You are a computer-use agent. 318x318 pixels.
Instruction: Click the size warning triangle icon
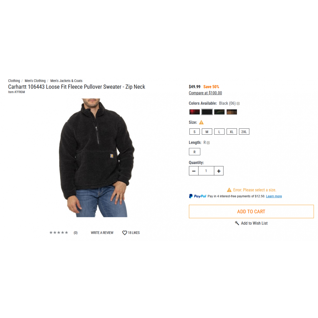201,122
